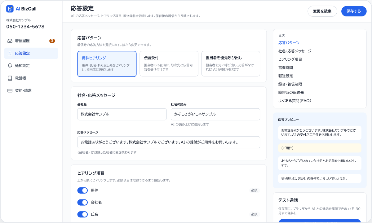Image resolution: width=372 pixels, height=223 pixels.
Task: Click the 変更を破棄 button
Action: [x=322, y=11]
